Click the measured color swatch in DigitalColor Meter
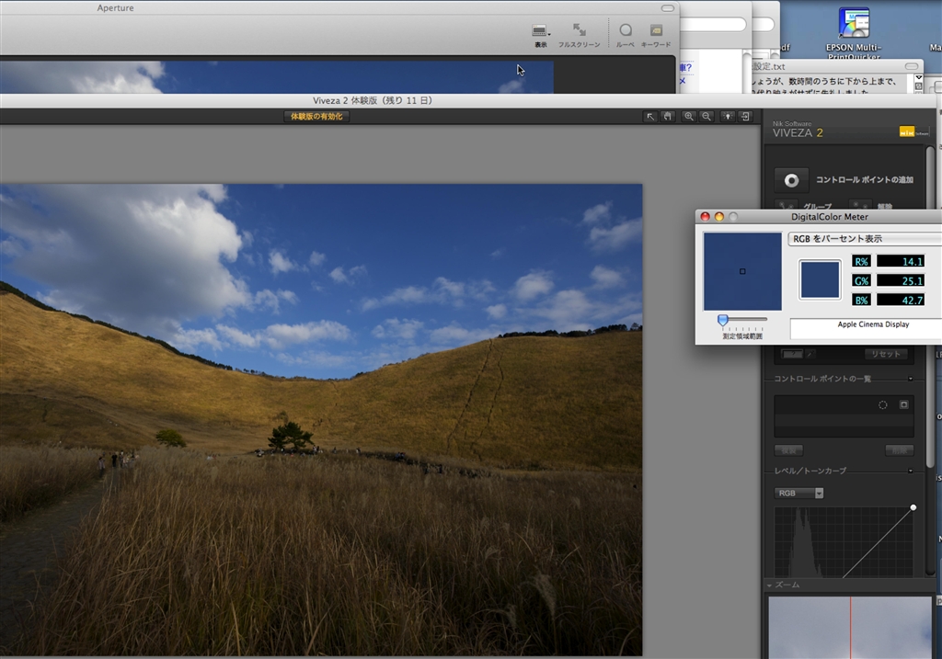 [820, 279]
